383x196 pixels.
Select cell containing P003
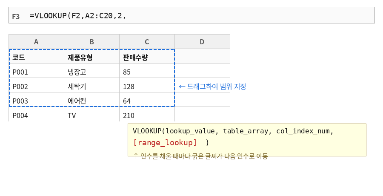tap(37, 100)
